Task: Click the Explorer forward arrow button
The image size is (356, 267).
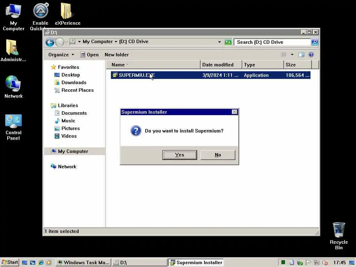Action: (59, 42)
